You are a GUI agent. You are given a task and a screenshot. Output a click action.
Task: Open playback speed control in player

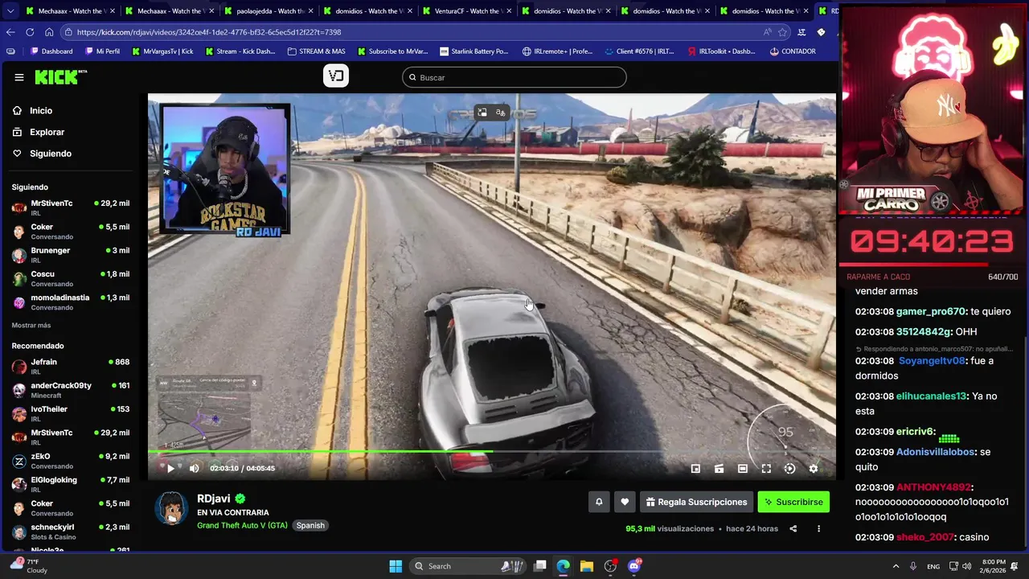(x=789, y=469)
